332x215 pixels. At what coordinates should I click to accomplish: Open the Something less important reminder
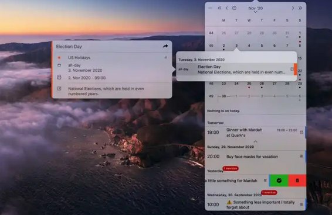pos(256,204)
